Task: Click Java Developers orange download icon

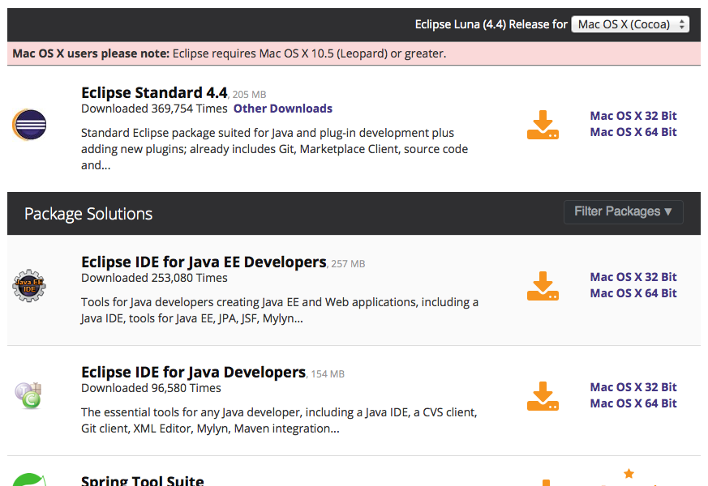Action: coord(543,396)
